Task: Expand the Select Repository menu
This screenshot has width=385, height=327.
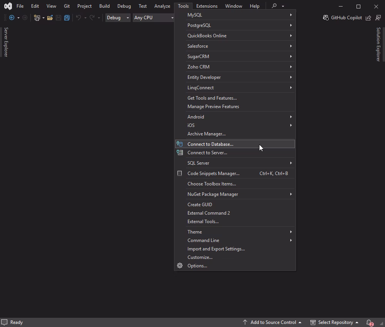Action: tap(335, 322)
